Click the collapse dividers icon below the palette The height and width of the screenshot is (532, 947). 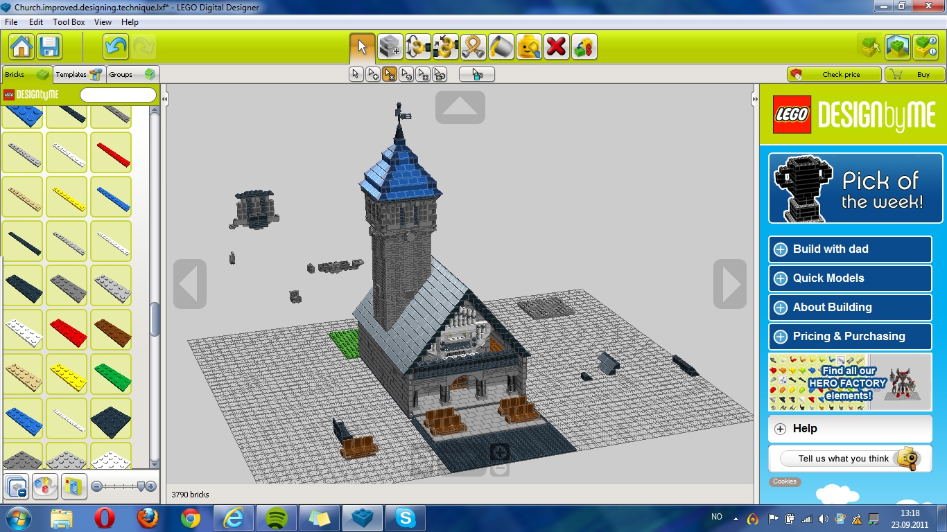click(17, 486)
